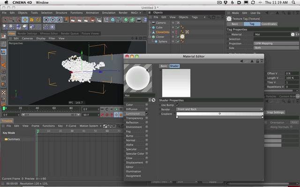
Task: Expand the main menu overflow arrow after MoGr
Action: coord(140,13)
